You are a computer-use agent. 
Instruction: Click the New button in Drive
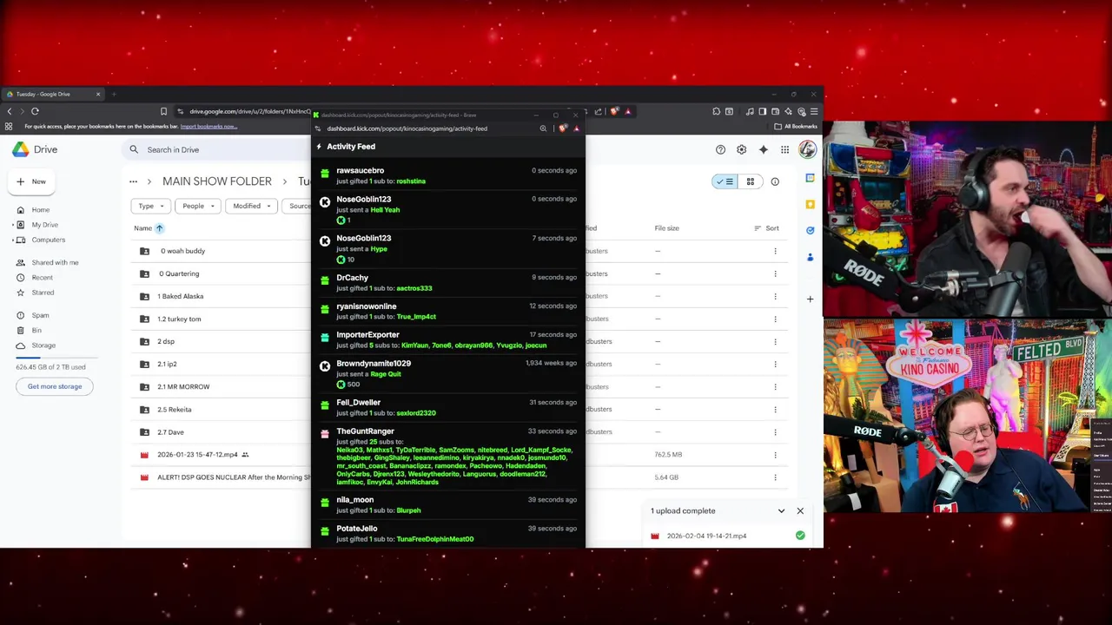(31, 181)
